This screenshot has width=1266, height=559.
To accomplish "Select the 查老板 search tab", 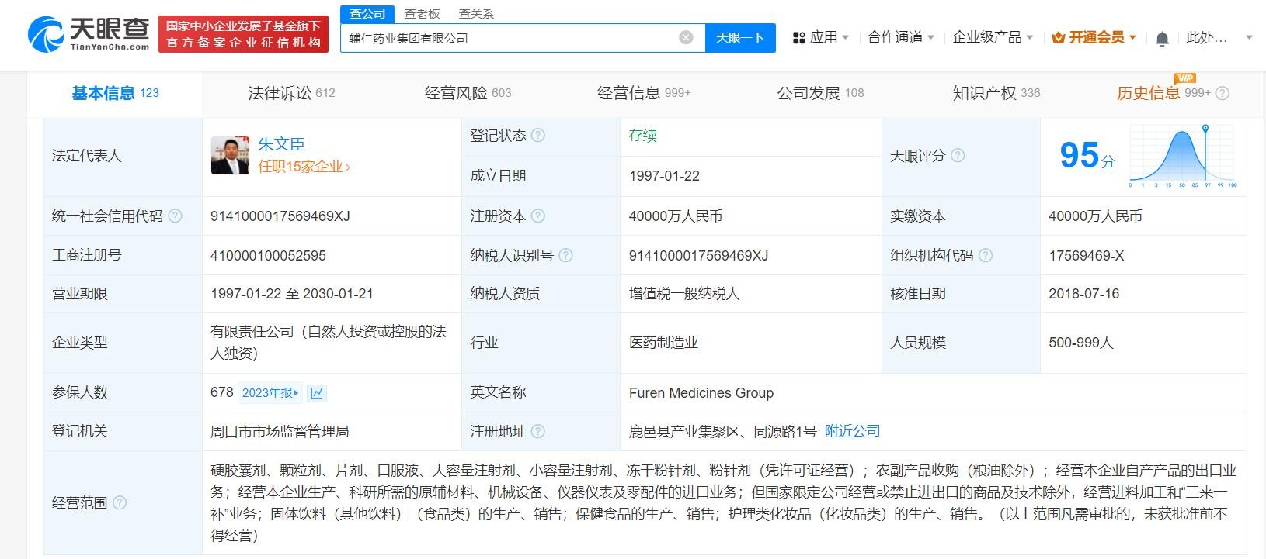I will click(422, 13).
